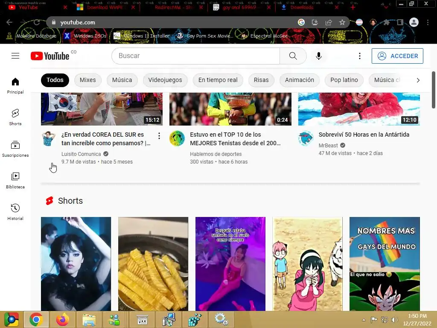Screen dimensions: 437x328
Task: Open Shorts from the sidebar
Action: point(15,117)
